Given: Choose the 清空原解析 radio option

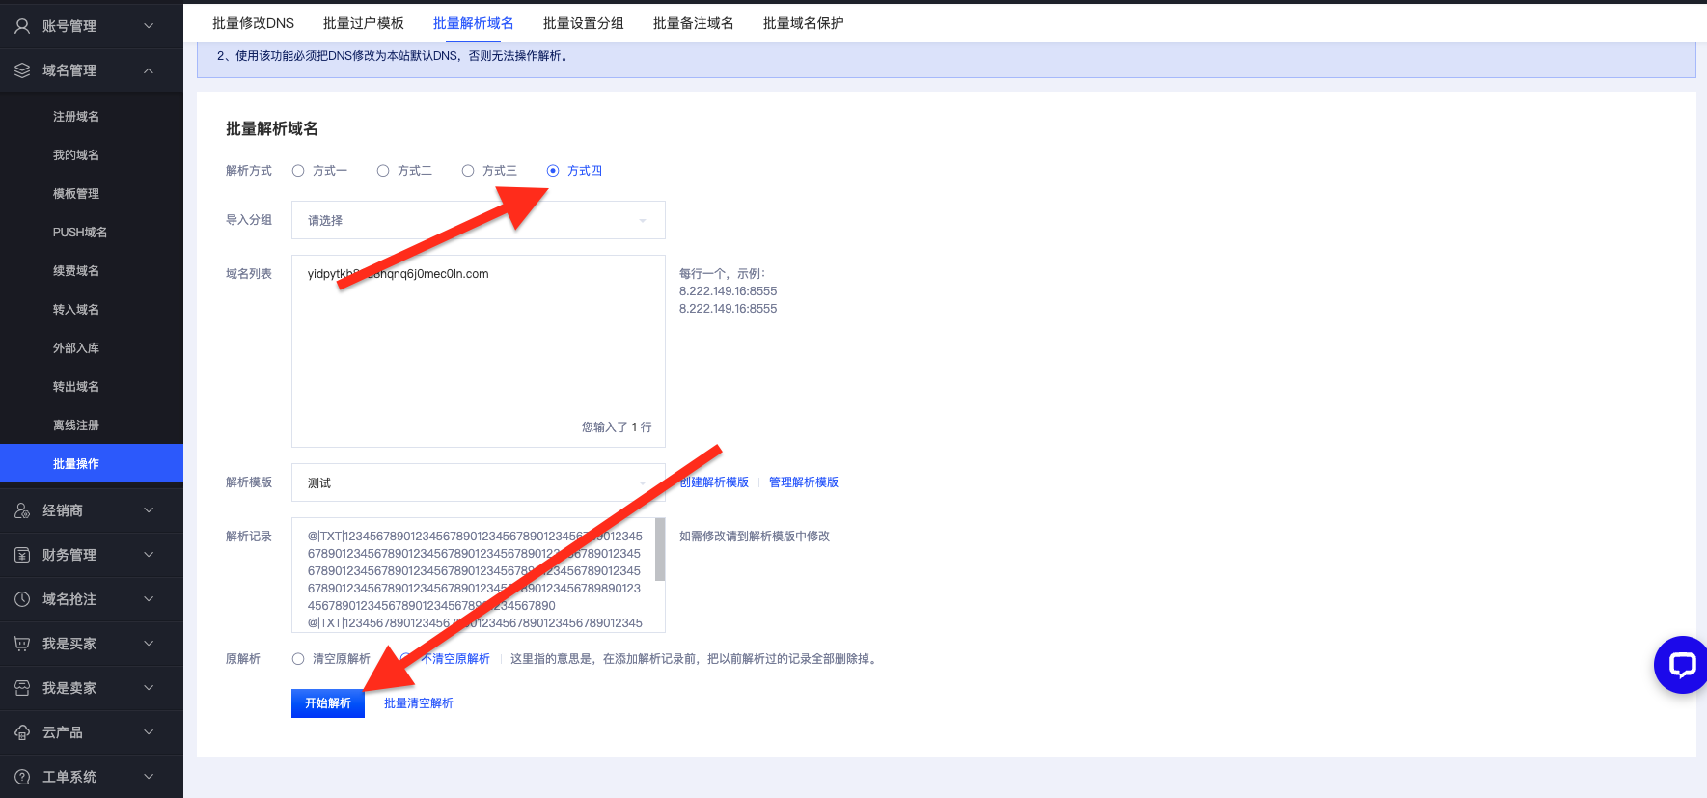Looking at the screenshot, I should pyautogui.click(x=298, y=659).
